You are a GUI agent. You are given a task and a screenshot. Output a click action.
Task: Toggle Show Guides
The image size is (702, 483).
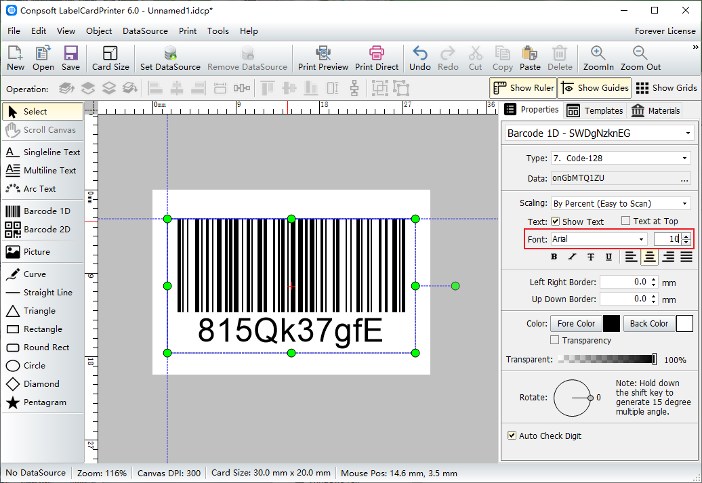594,88
